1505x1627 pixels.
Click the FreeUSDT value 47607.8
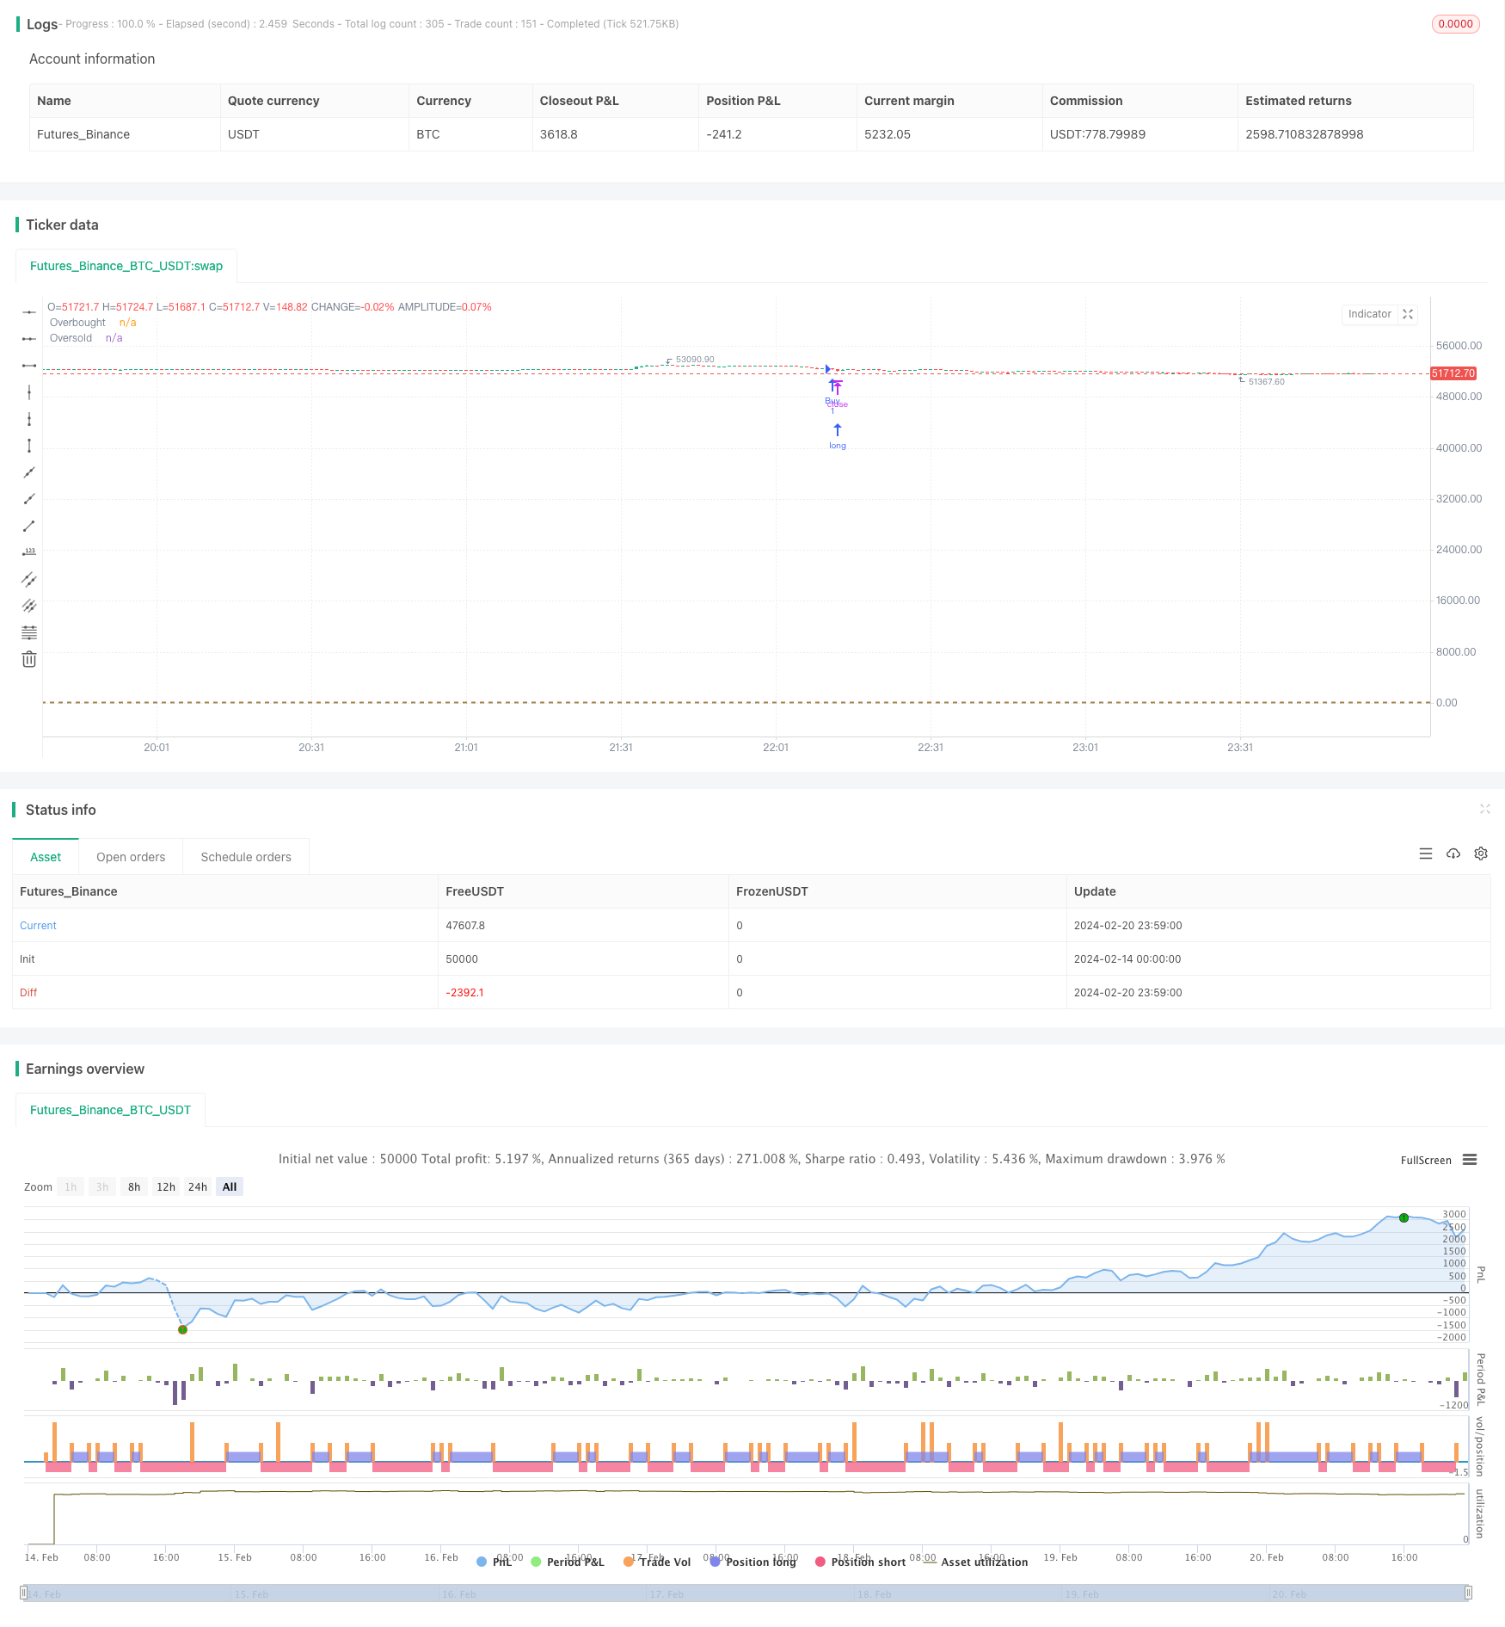[x=465, y=926]
